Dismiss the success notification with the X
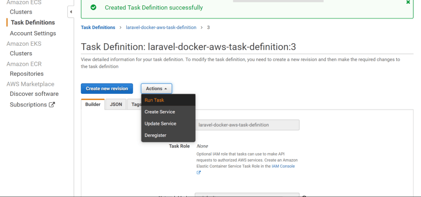The height and width of the screenshot is (197, 421). pos(408,2)
